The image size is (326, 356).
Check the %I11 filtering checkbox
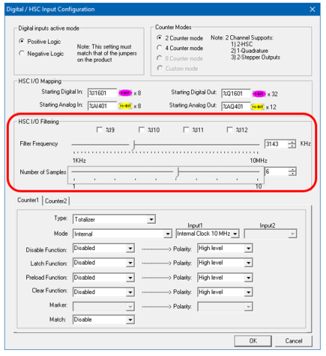coord(186,130)
